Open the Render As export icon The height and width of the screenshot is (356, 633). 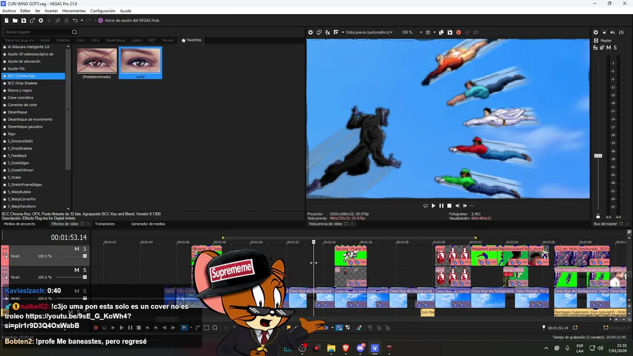click(x=32, y=20)
